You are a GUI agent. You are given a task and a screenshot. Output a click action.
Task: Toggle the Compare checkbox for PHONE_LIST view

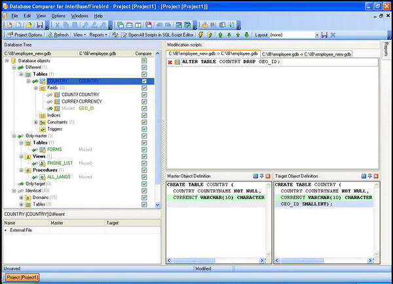click(144, 164)
